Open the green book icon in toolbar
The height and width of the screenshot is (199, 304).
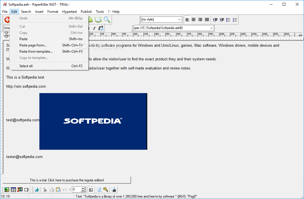pyautogui.click(x=98, y=20)
